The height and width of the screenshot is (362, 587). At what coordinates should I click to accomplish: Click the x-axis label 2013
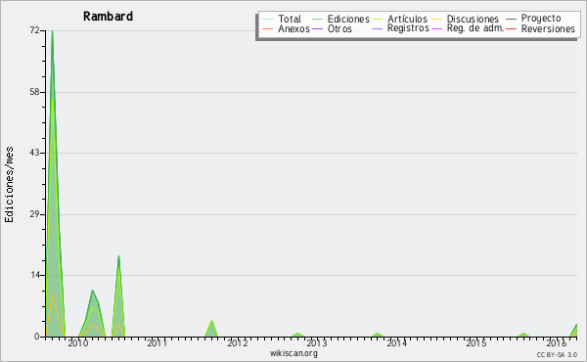click(x=317, y=342)
